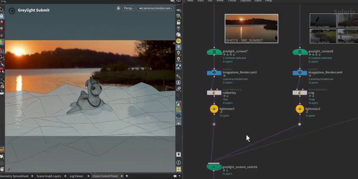Click the pin with X marker icon

pos(179,28)
